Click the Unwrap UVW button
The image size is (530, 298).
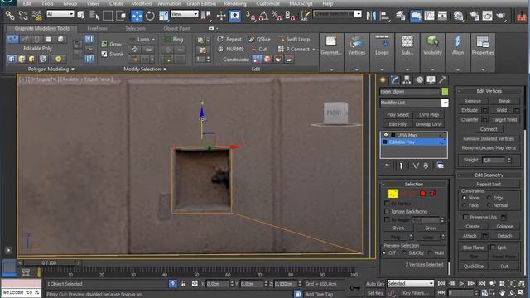pos(429,124)
